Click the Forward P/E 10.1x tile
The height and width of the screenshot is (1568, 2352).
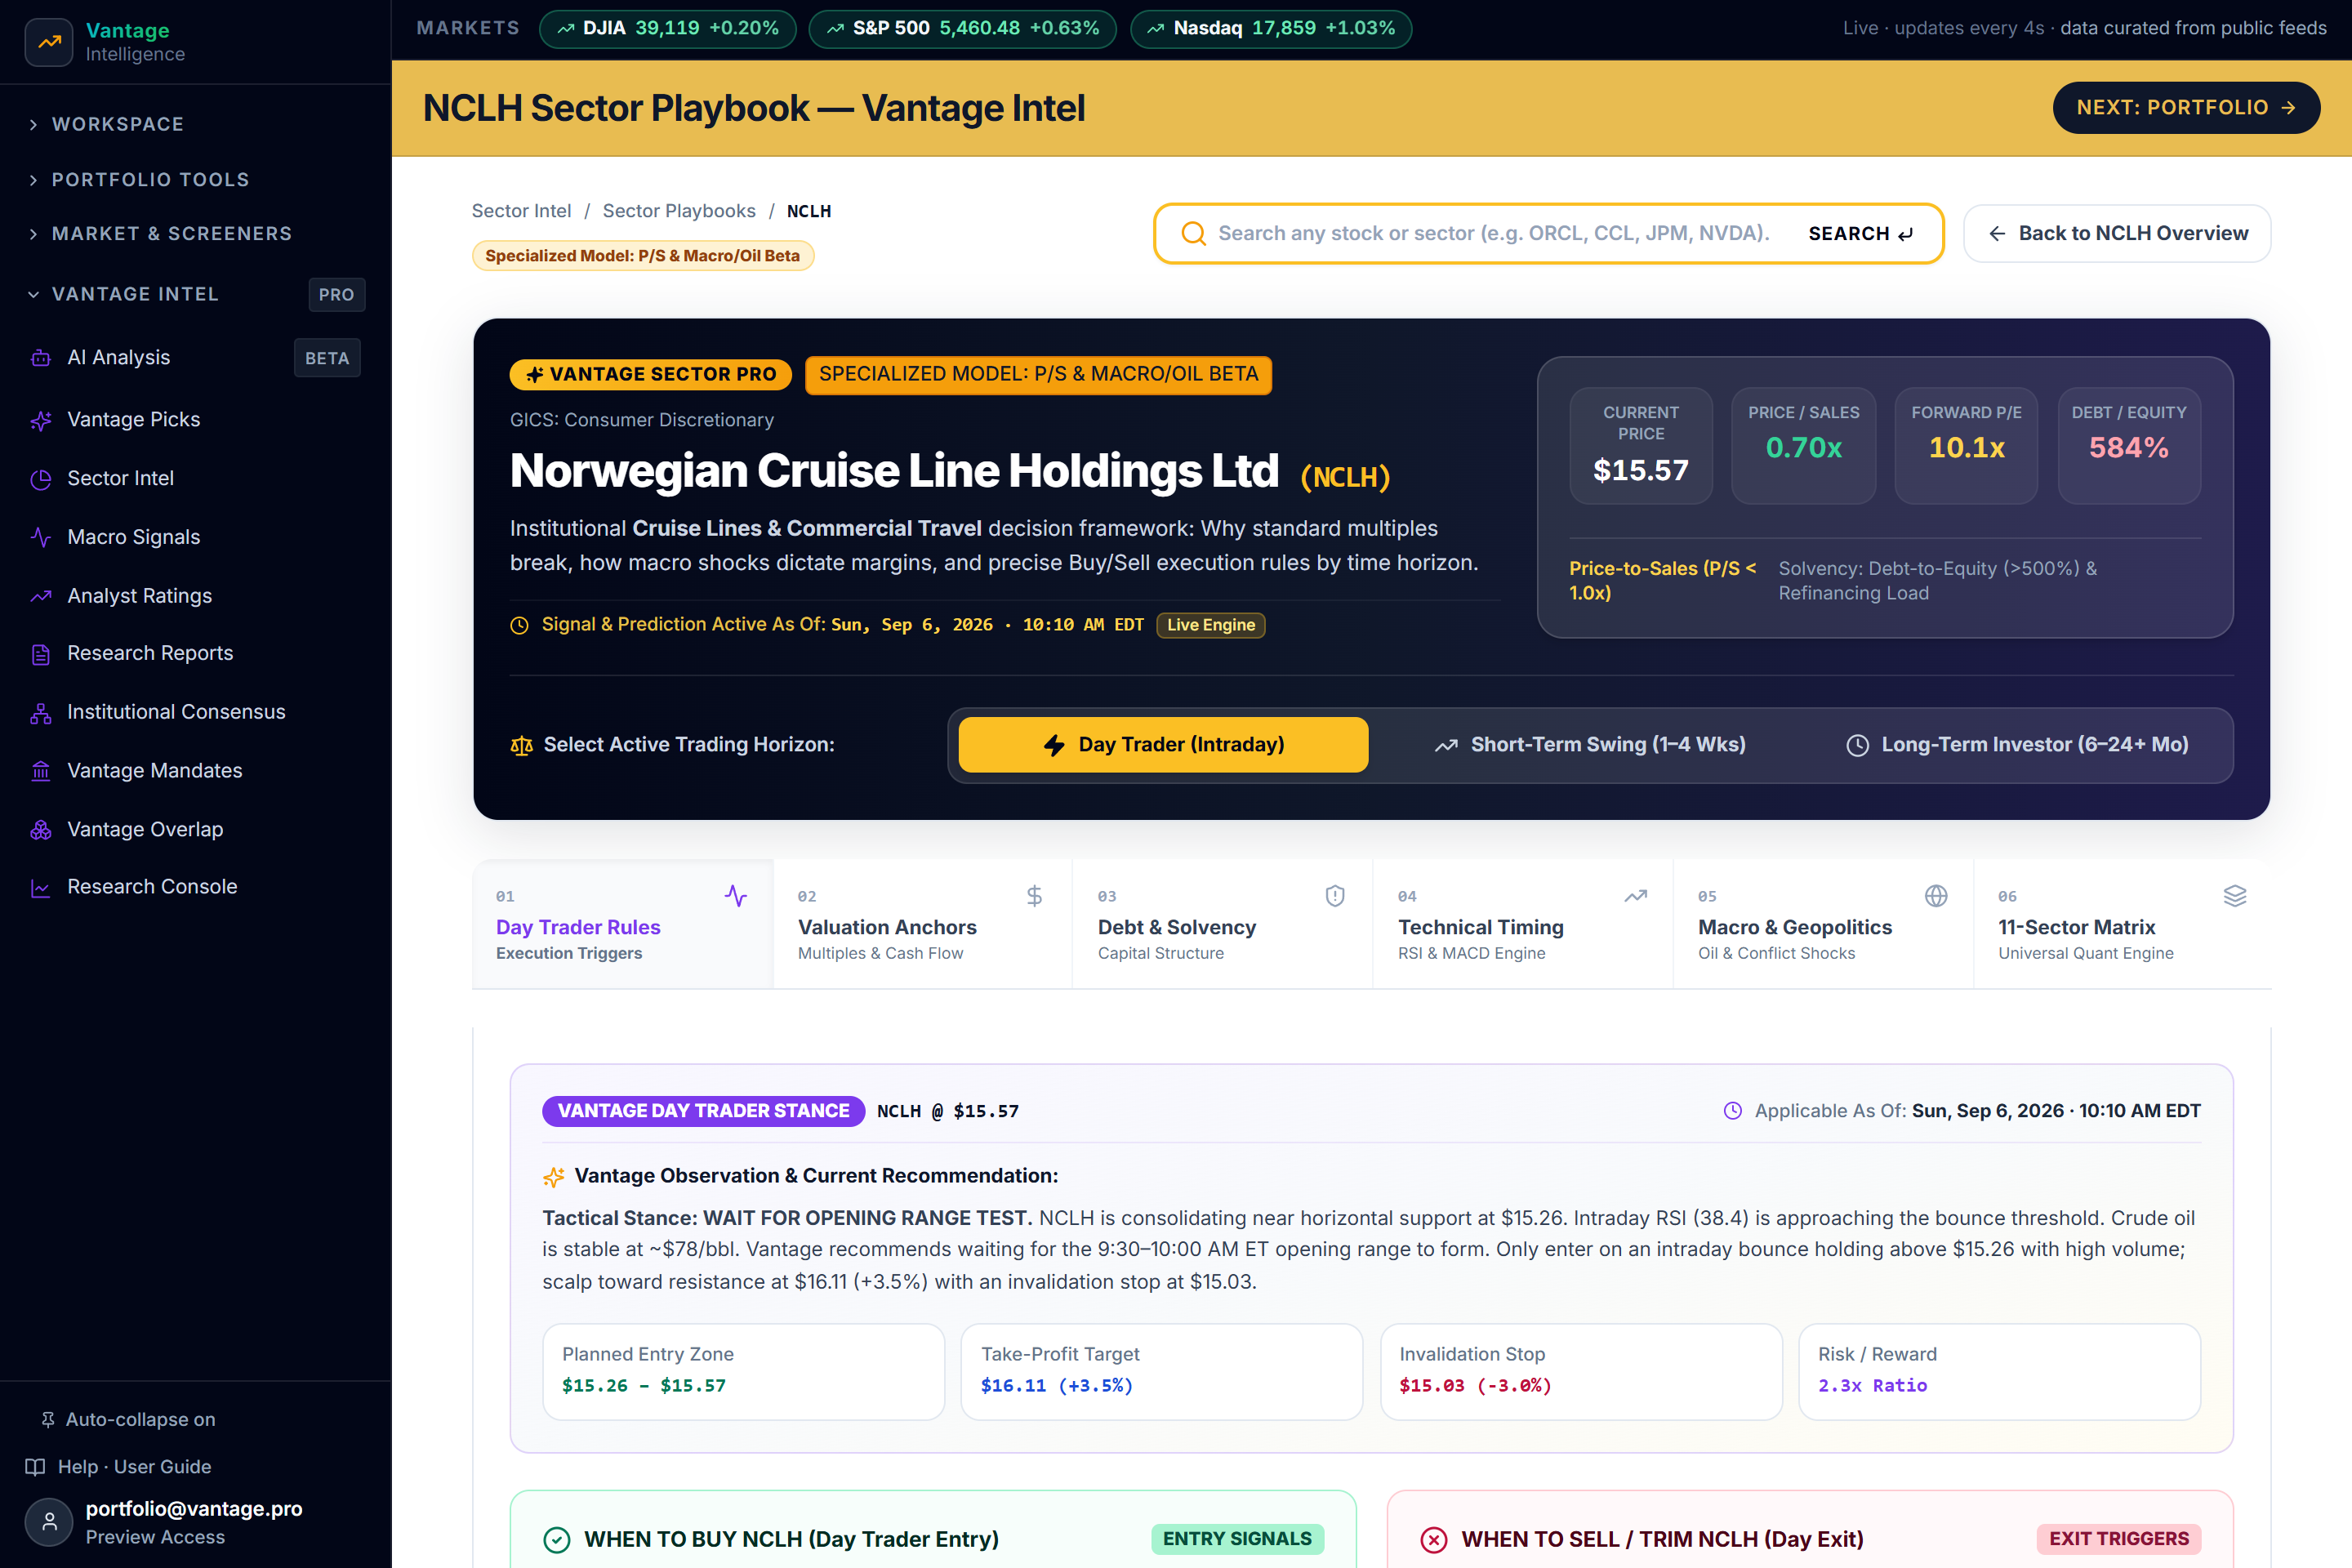tap(1966, 445)
